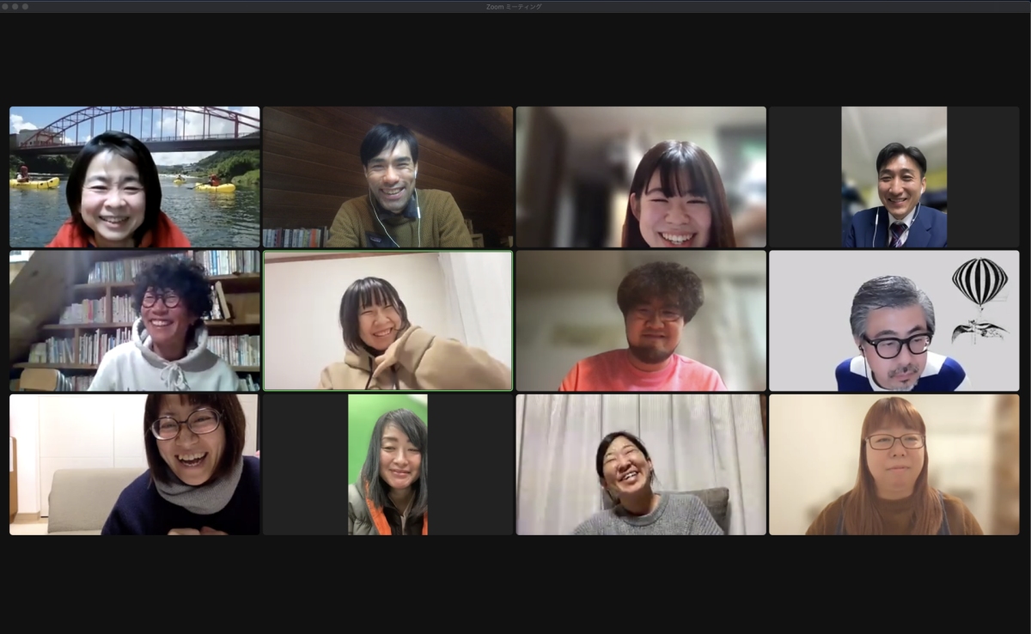Select the tile with bookshelf and white hoodie
This screenshot has height=634, width=1031.
pos(134,320)
